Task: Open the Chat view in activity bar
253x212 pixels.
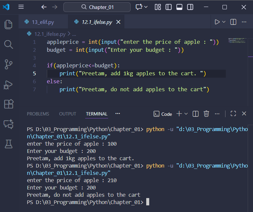Action: coord(9,124)
